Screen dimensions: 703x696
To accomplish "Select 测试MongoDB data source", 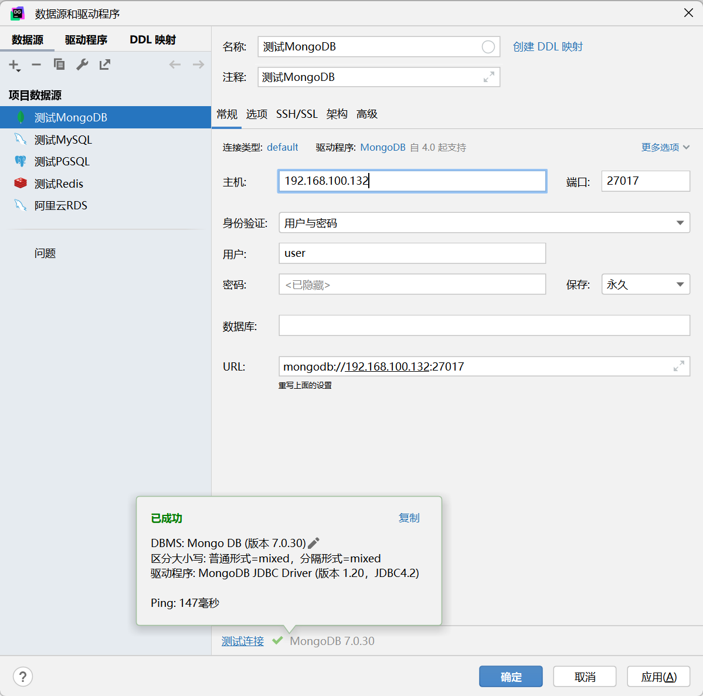I will click(x=106, y=117).
